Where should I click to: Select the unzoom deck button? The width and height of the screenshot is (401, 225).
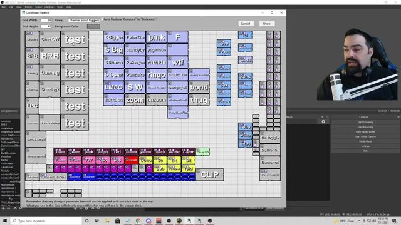point(156,99)
